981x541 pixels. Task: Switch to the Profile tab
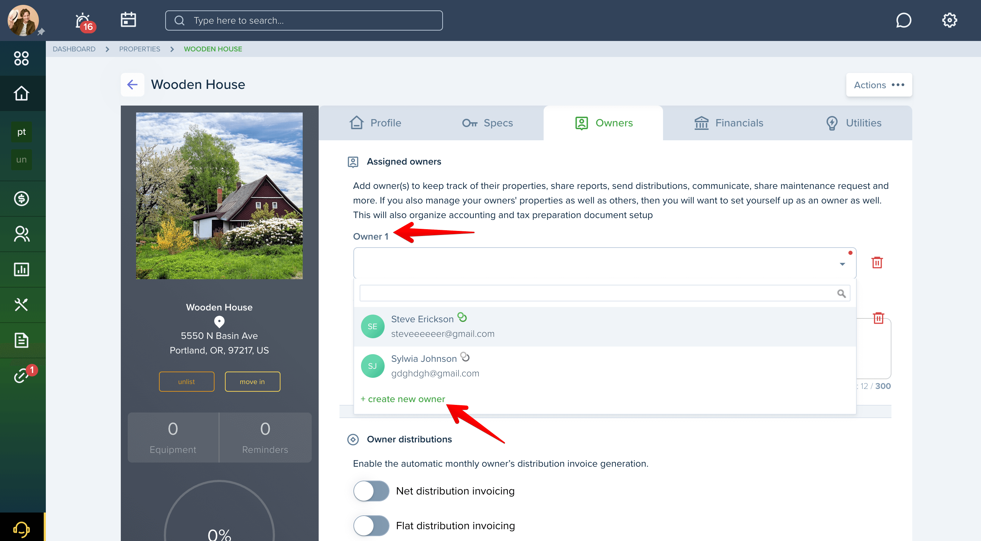pos(375,123)
